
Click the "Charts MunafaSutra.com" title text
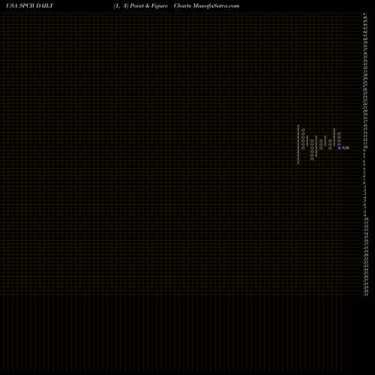[206, 6]
